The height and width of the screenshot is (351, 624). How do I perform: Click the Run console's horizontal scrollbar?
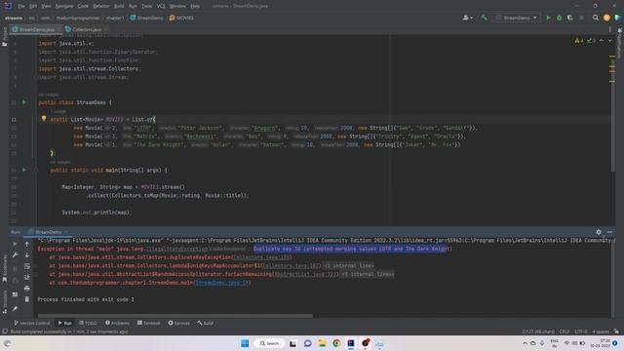click(175, 316)
